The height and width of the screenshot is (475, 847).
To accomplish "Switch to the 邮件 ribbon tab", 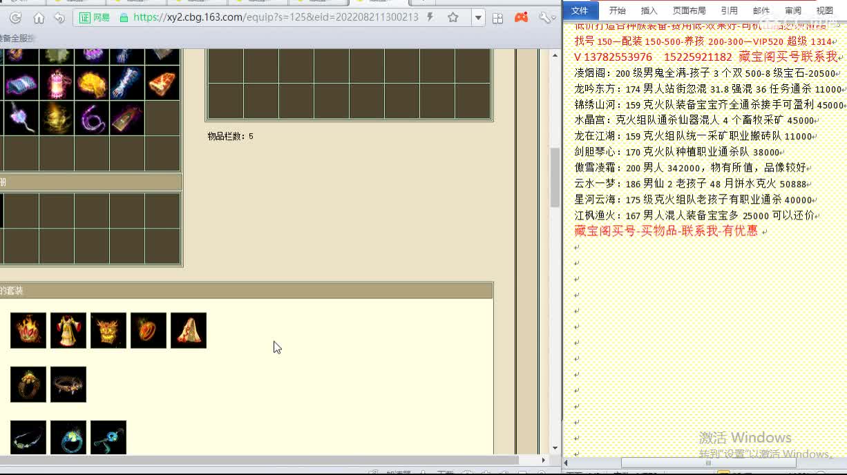I will (761, 10).
